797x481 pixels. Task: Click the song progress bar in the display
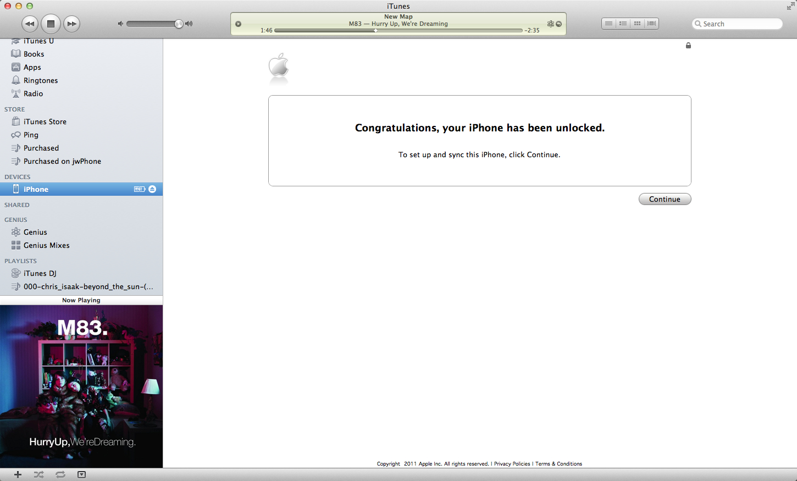398,30
